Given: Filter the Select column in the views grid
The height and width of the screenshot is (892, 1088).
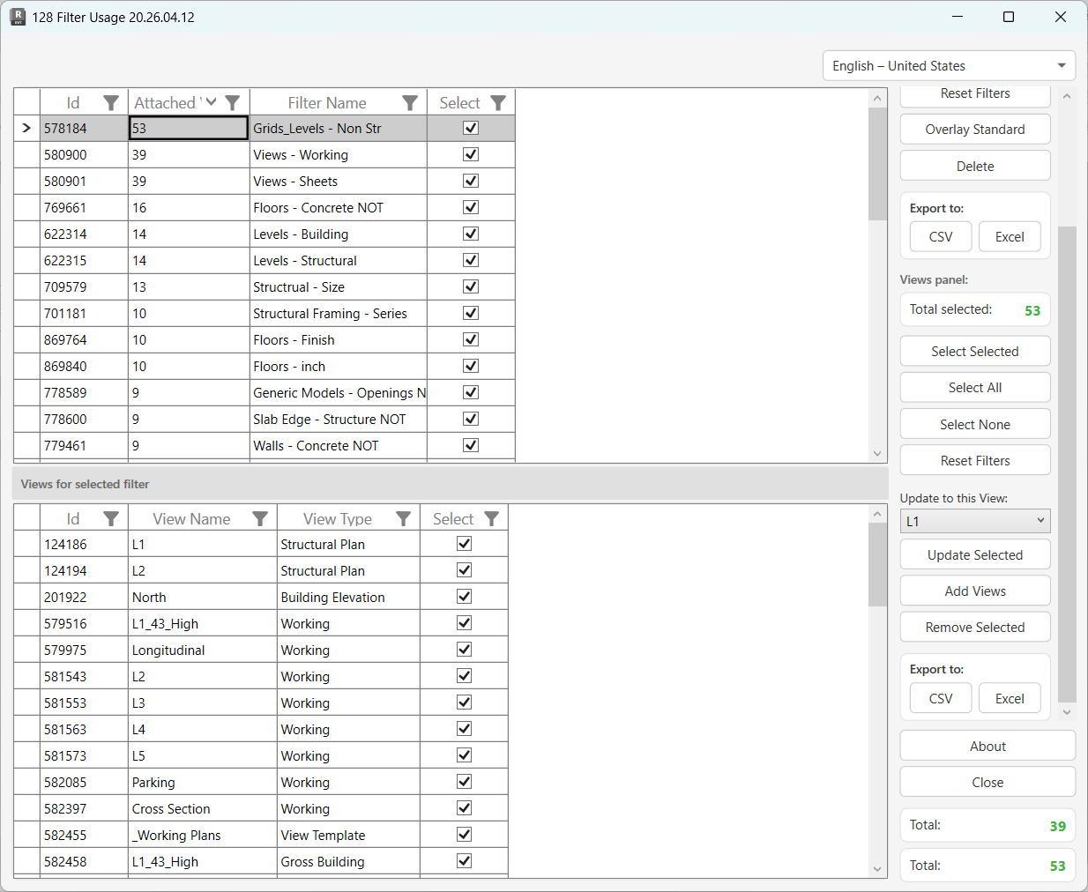Looking at the screenshot, I should coord(492,518).
